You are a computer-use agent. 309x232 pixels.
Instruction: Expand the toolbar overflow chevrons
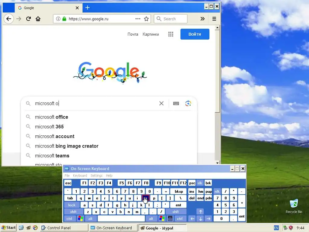(x=202, y=19)
